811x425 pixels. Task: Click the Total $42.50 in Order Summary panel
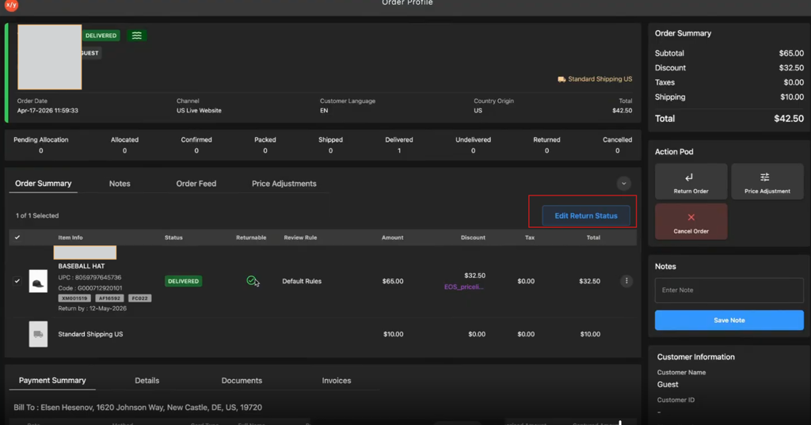click(x=789, y=119)
